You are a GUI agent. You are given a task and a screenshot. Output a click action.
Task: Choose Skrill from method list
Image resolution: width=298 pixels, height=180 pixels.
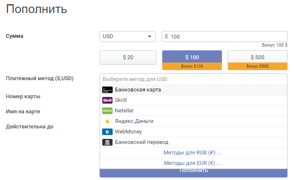point(121,100)
